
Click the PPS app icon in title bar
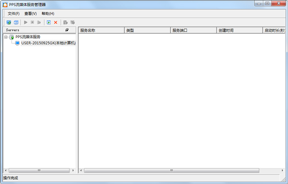[x=5, y=5]
